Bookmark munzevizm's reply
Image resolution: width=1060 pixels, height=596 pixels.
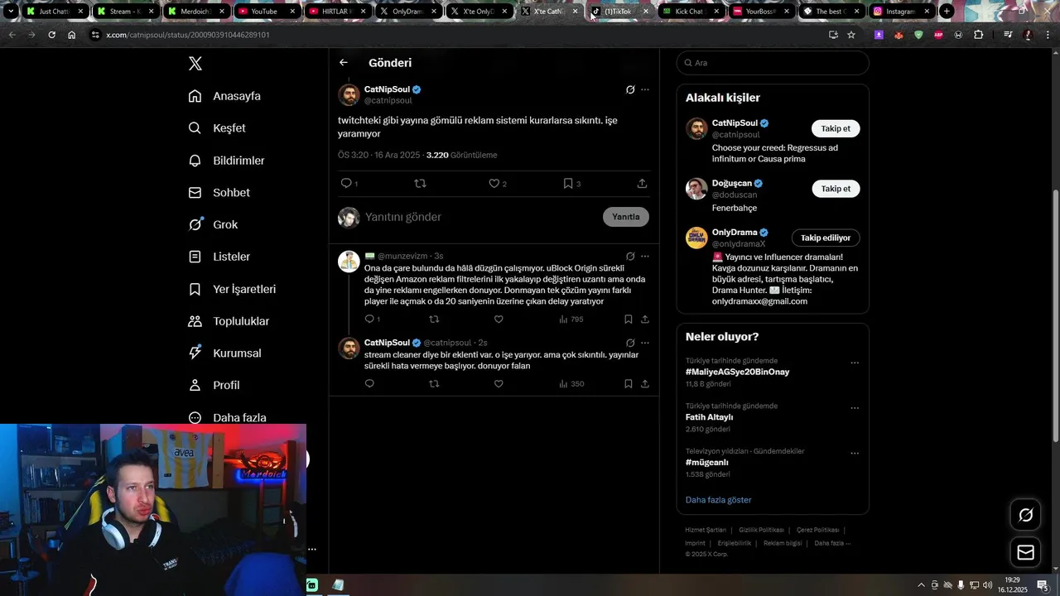[x=629, y=319]
